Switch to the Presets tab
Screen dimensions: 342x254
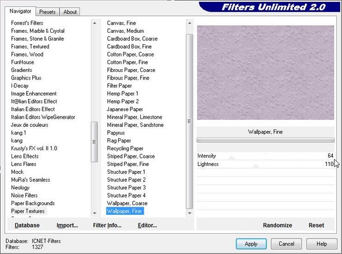47,12
